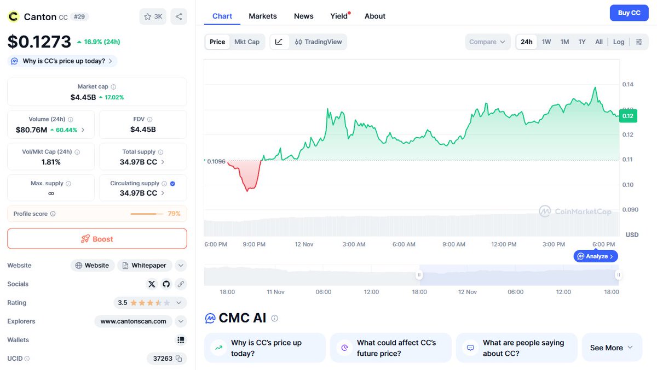Click the #29 rank badge

(x=79, y=17)
